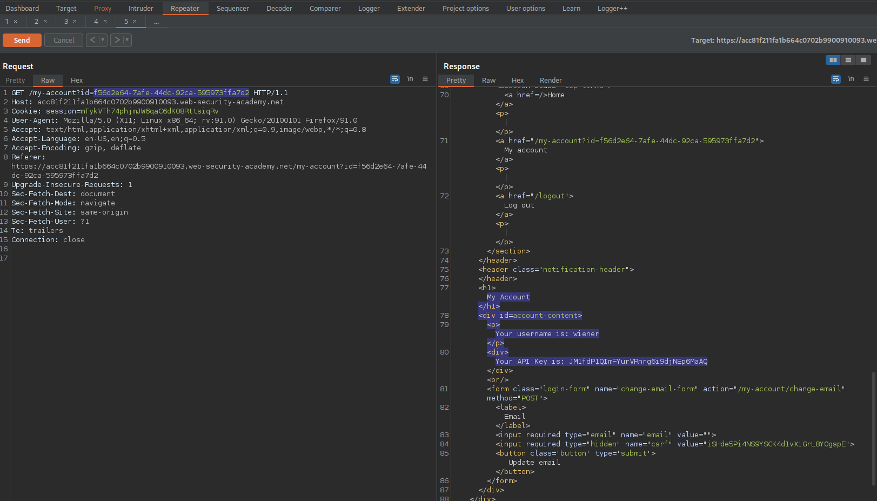877x501 pixels.
Task: Click the Host header line
Action: (147, 102)
